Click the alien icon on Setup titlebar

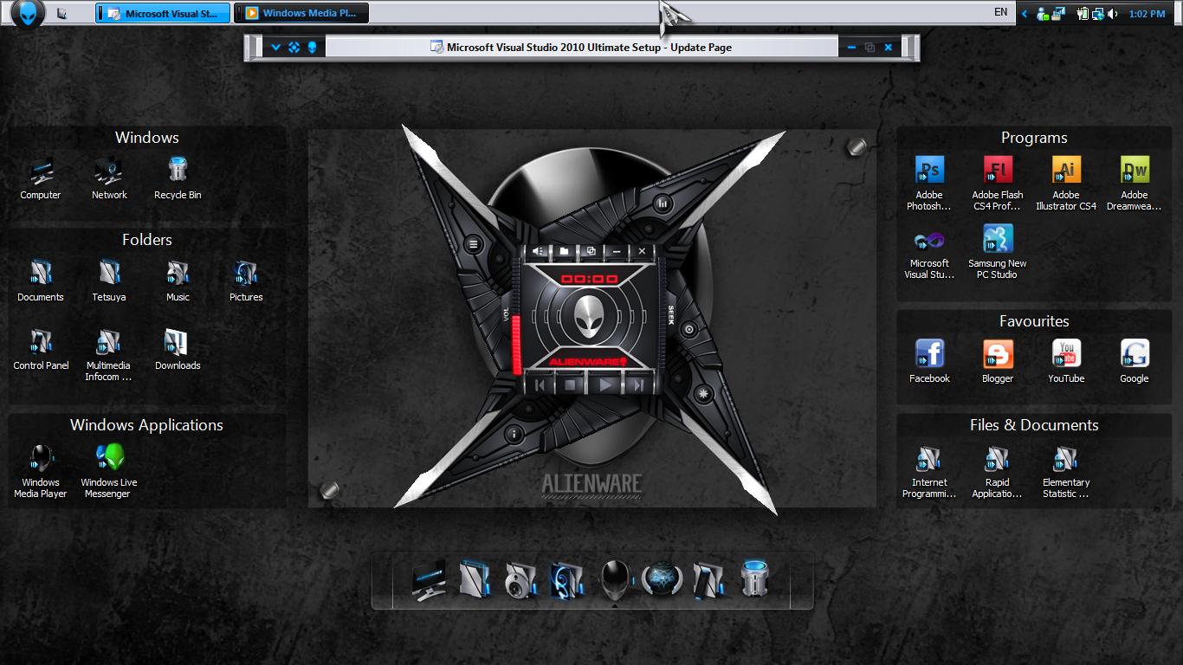(x=312, y=48)
